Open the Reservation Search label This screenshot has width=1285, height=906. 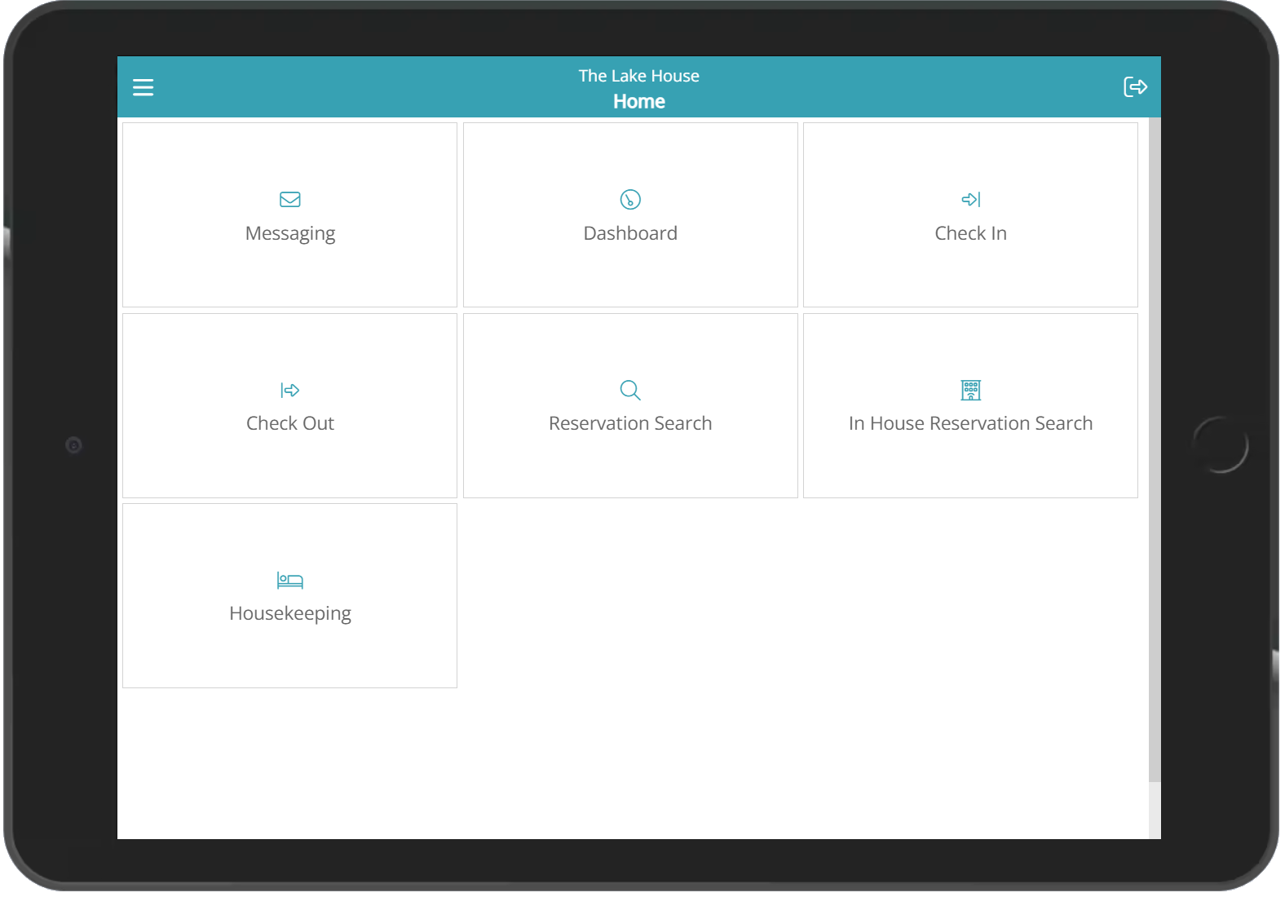click(x=630, y=423)
